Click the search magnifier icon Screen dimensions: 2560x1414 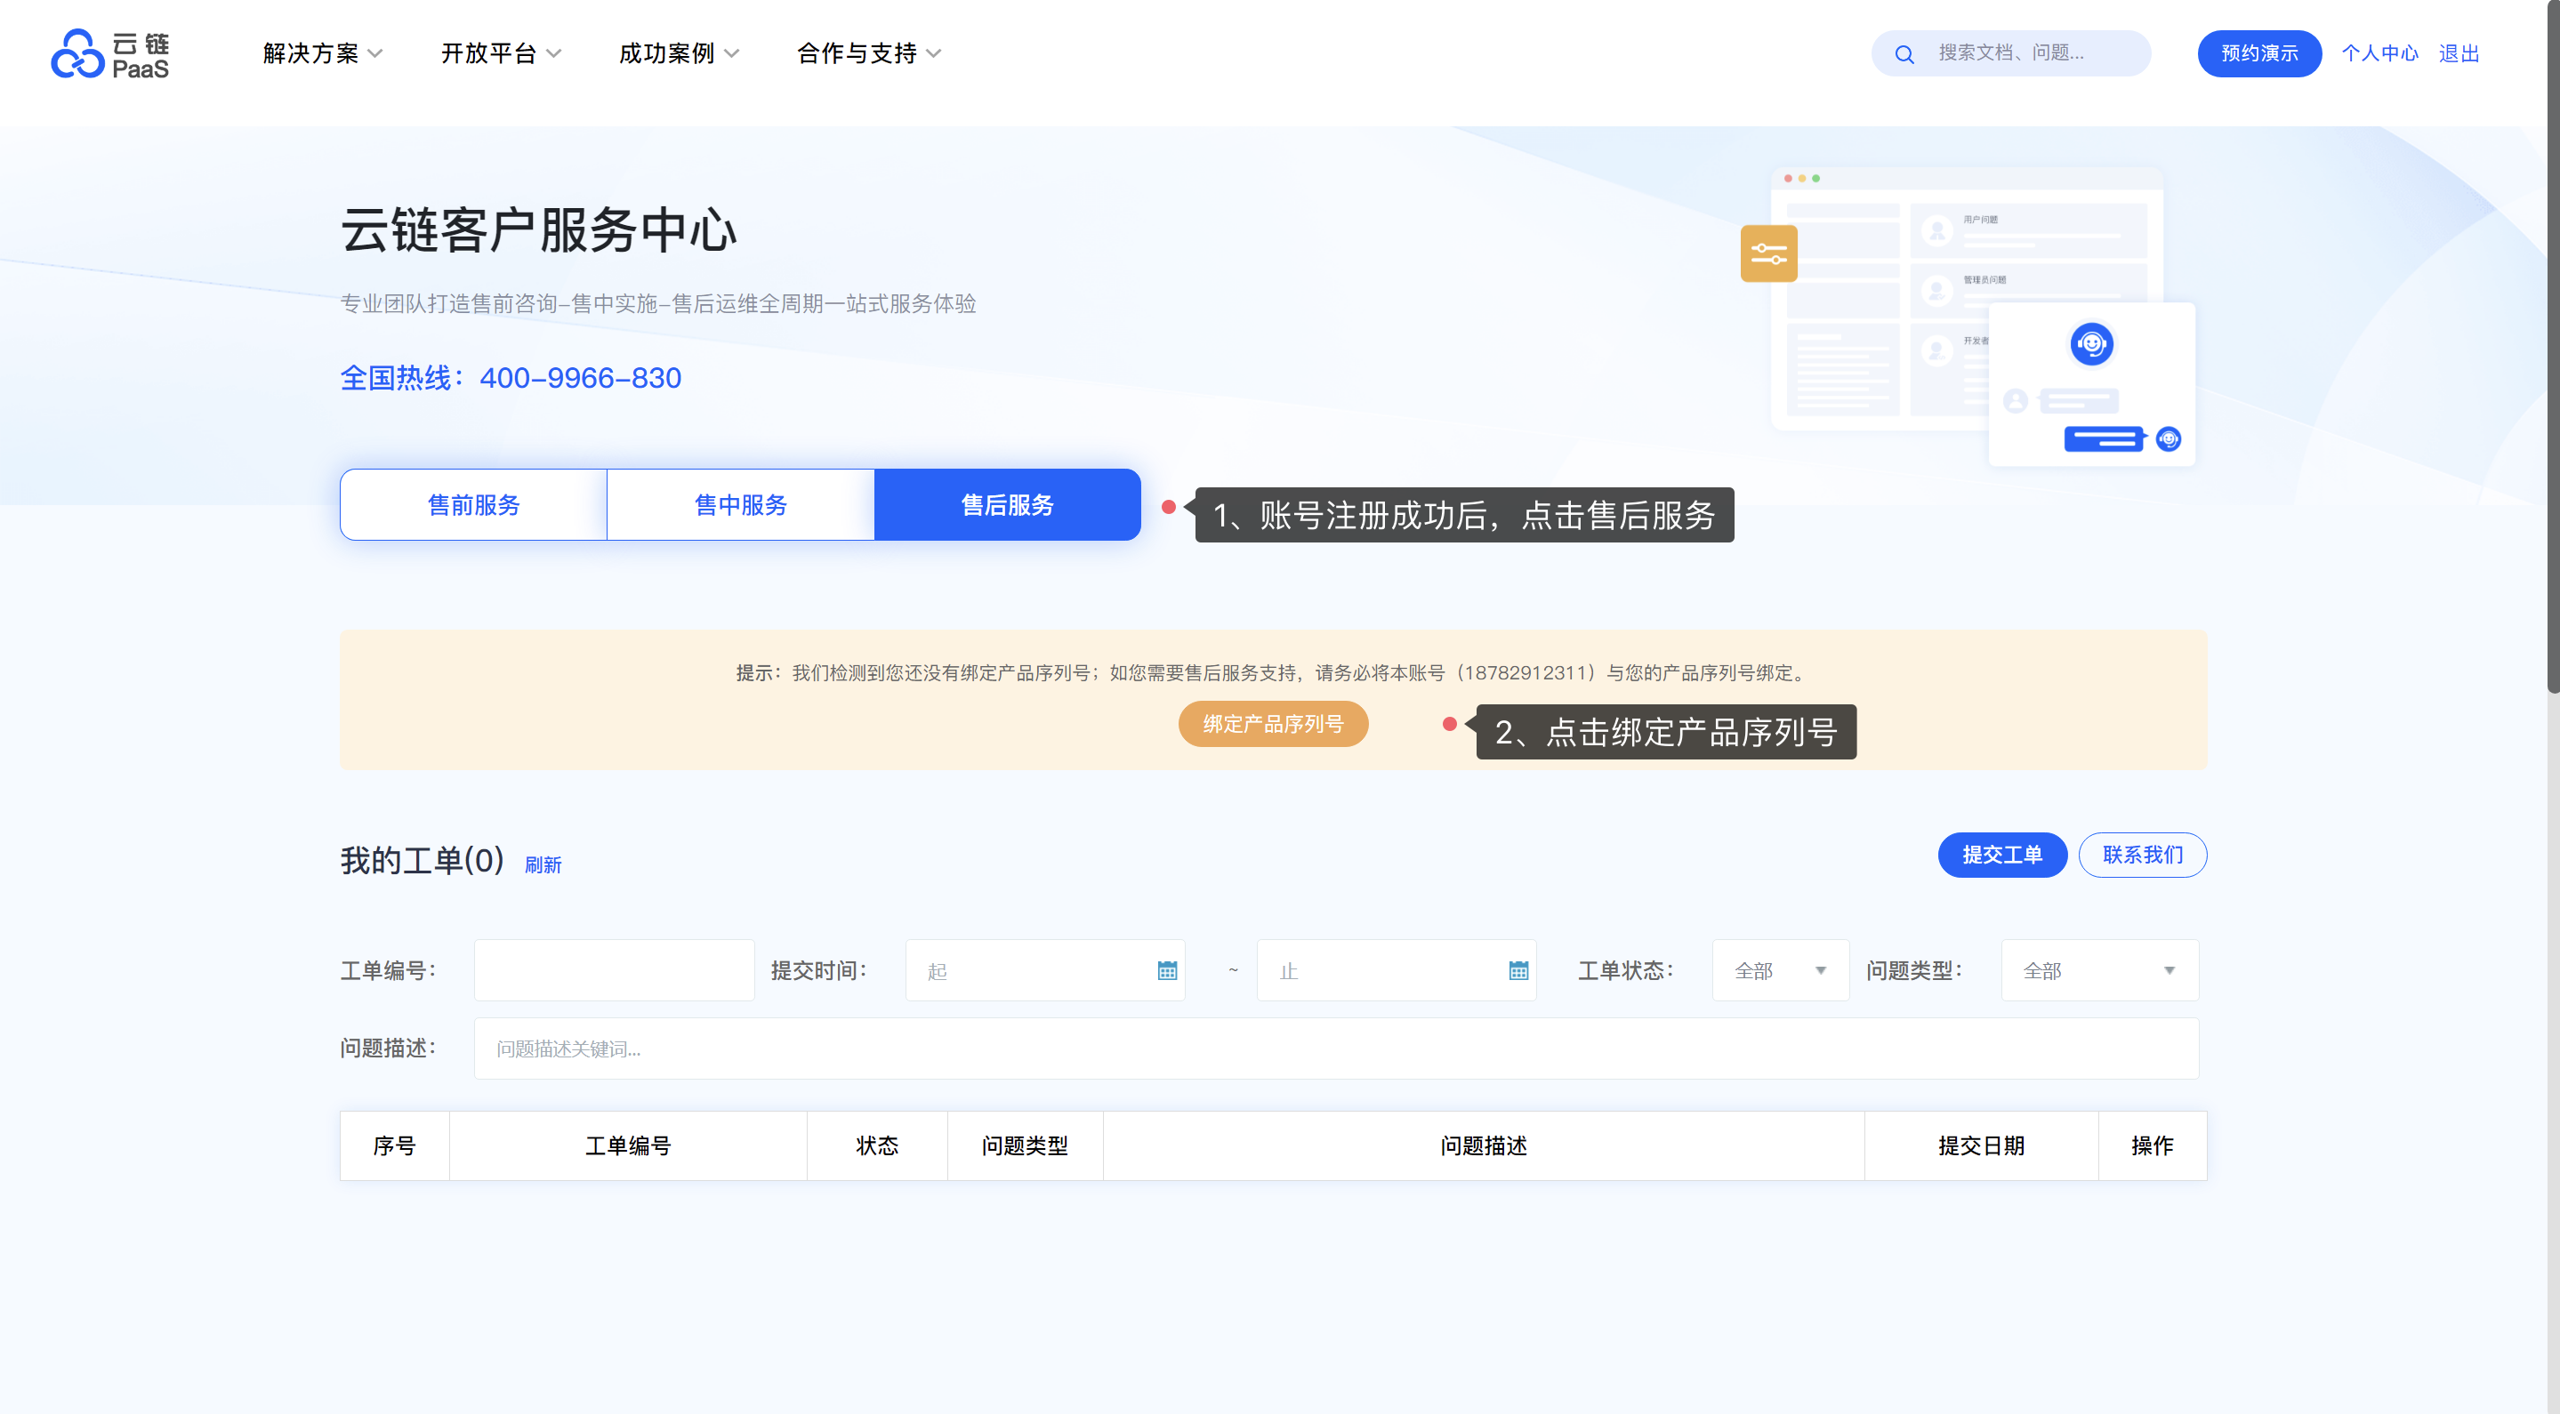(1904, 53)
